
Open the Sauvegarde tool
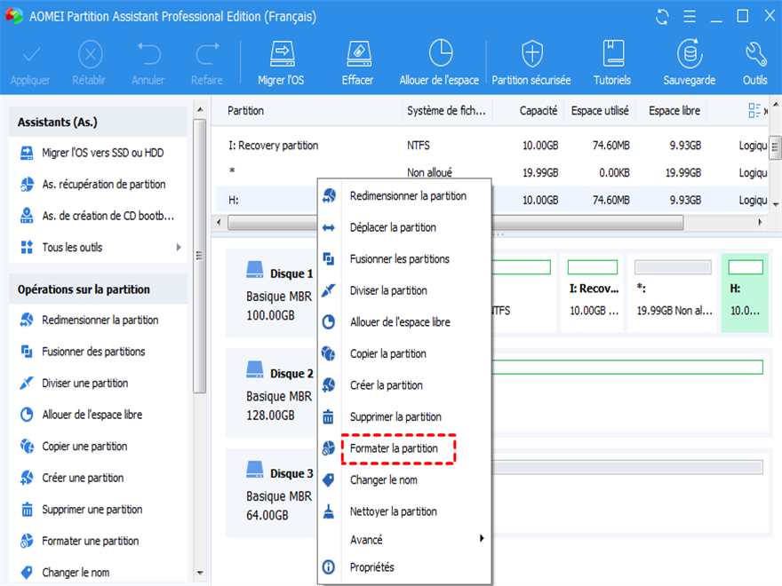(x=690, y=64)
